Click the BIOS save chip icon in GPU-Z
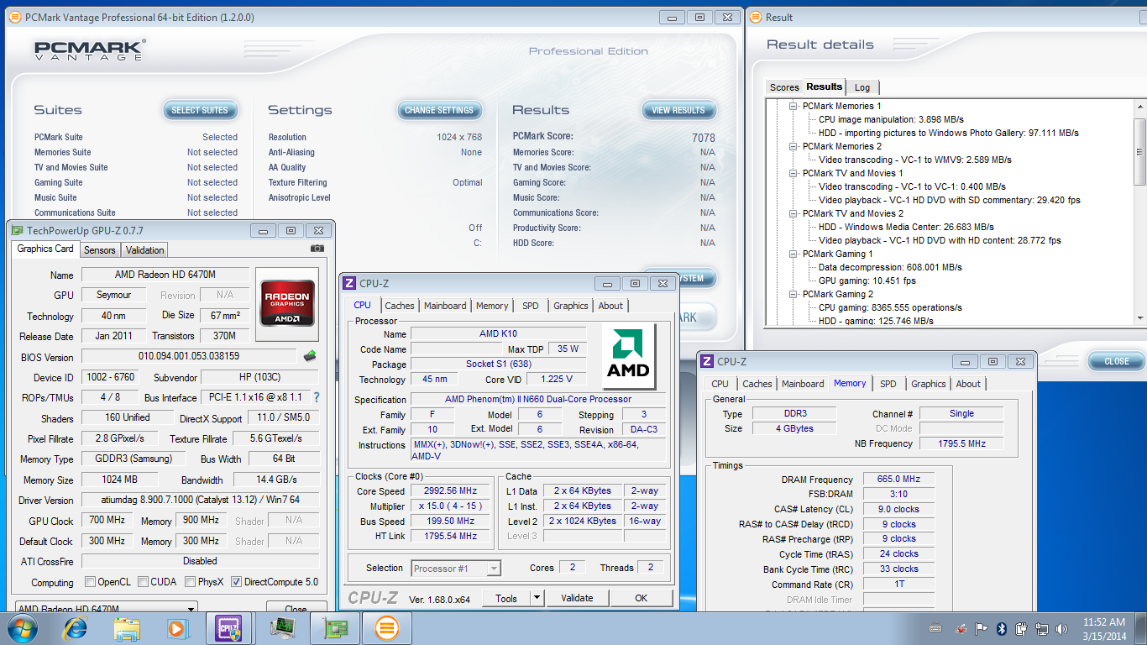Screen dimensions: 1147x645 pyautogui.click(x=310, y=356)
